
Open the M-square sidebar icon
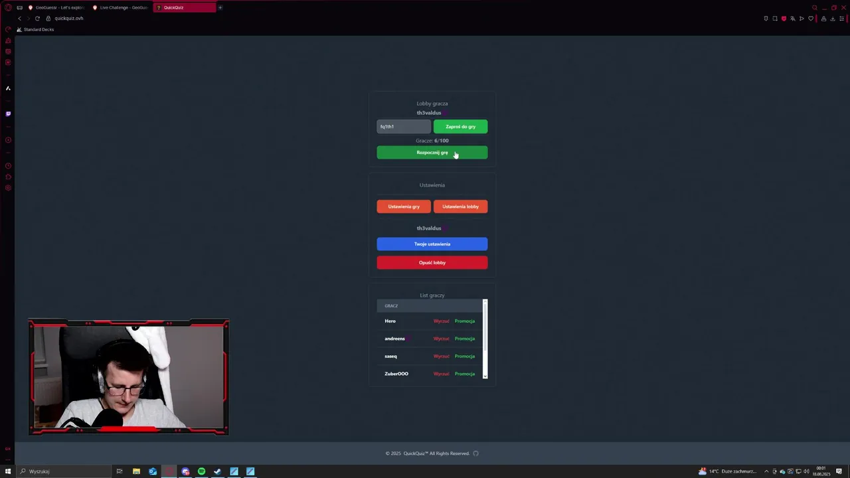[x=8, y=62]
